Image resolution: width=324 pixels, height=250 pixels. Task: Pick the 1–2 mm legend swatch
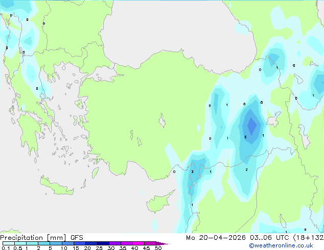(32, 243)
